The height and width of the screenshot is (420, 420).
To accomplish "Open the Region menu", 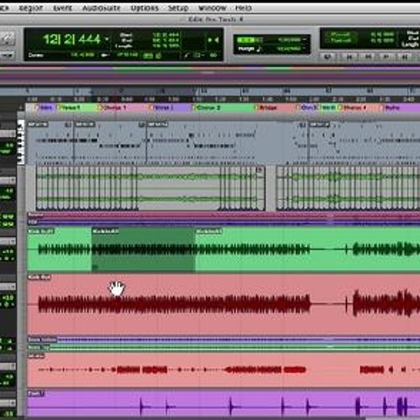I will pyautogui.click(x=31, y=8).
